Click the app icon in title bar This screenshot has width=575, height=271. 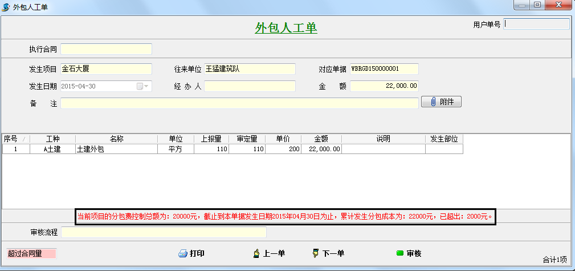coord(7,7)
